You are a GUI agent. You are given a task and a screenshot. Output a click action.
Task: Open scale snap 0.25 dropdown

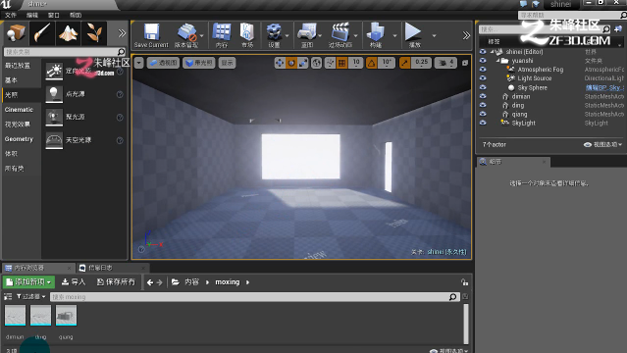(422, 63)
